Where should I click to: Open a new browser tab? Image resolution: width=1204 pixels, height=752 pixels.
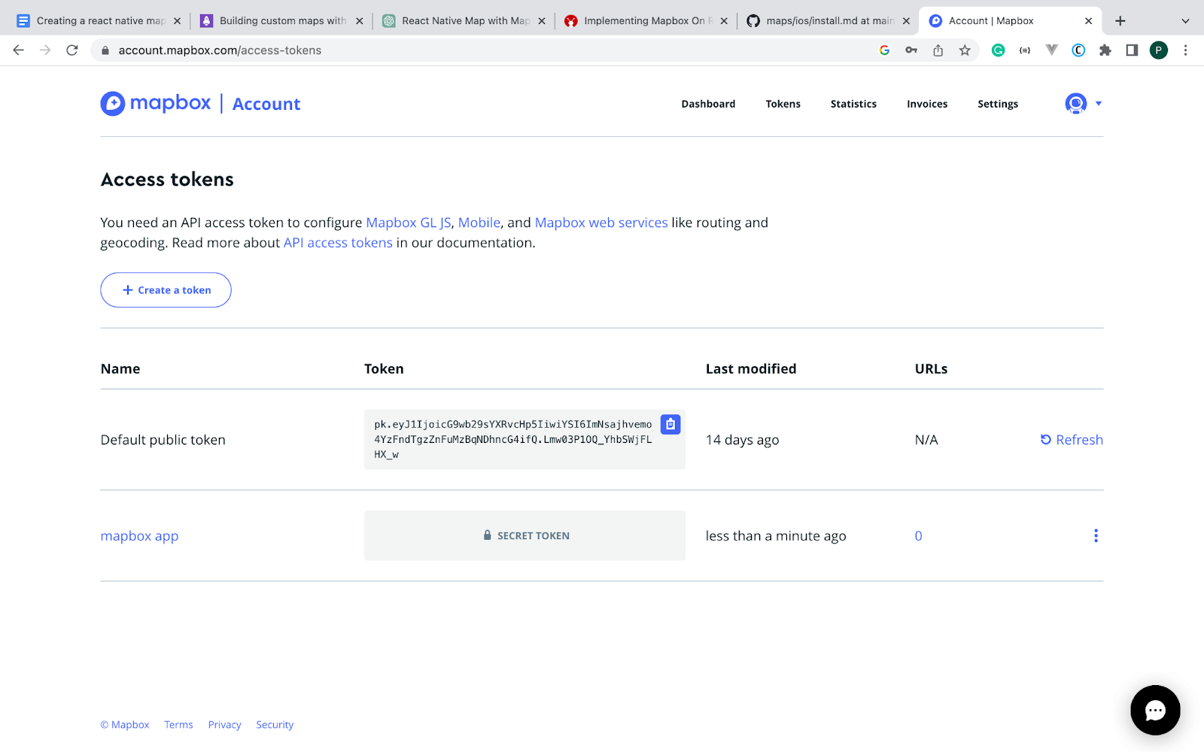(x=1120, y=21)
